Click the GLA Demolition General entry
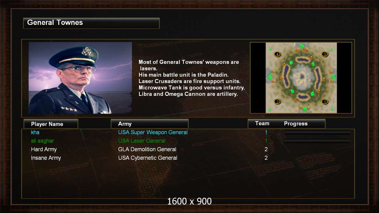 147,149
